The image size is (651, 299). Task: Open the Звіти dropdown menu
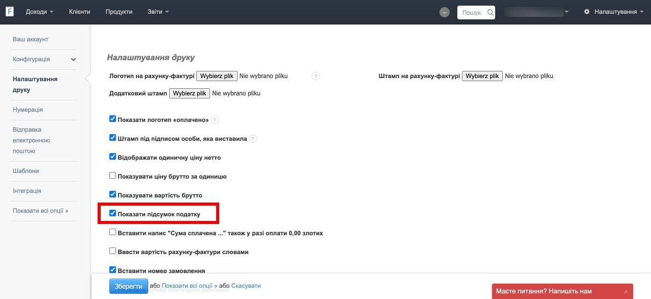[158, 12]
